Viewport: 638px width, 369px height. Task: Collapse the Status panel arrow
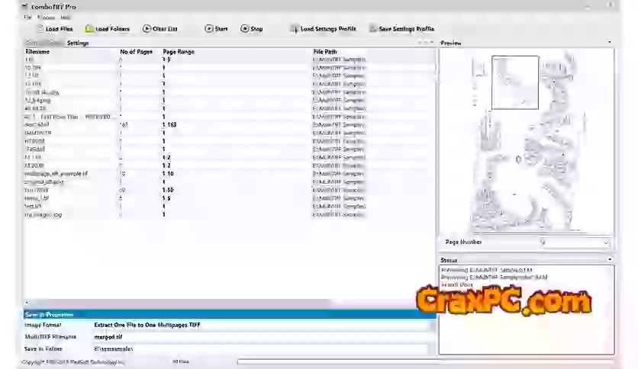click(x=610, y=259)
